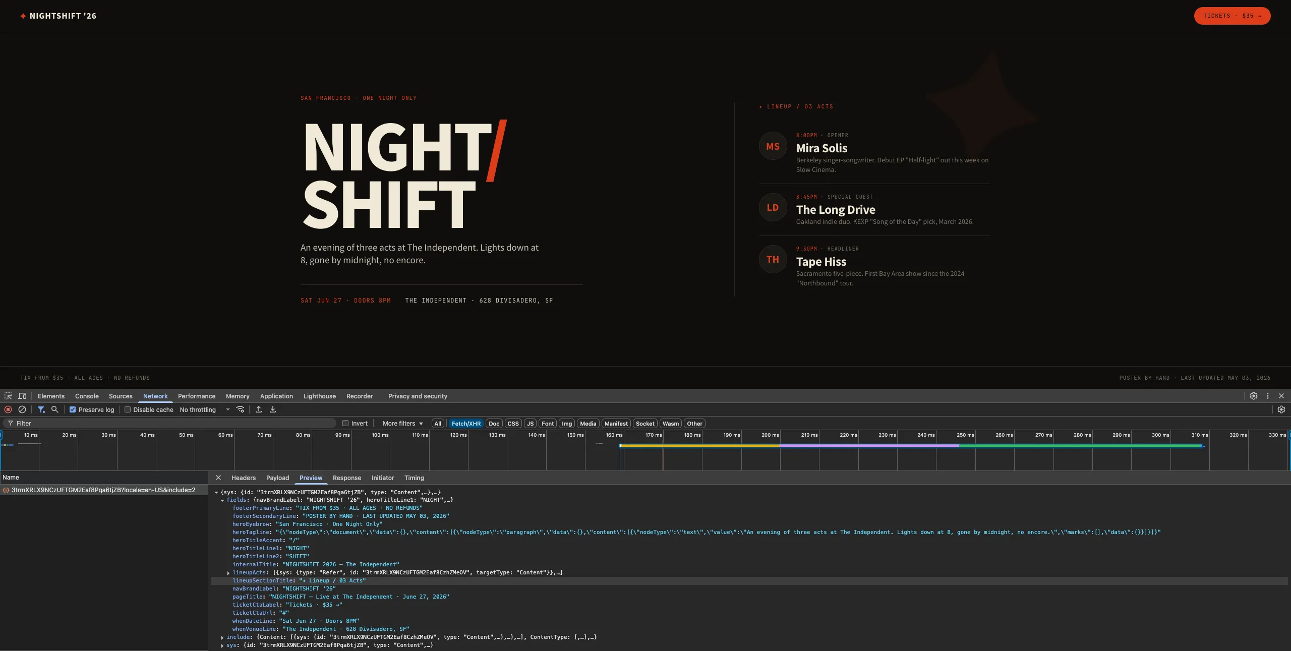Open the Response tab of the request
The image size is (1291, 651).
tap(347, 478)
